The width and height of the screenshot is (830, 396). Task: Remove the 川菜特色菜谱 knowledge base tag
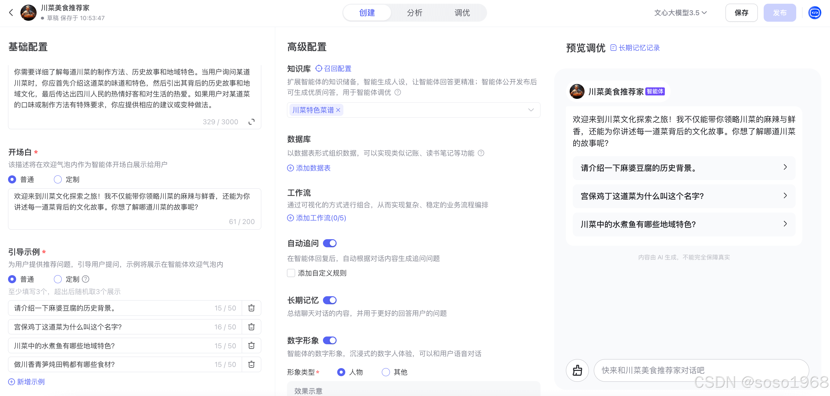pos(338,110)
